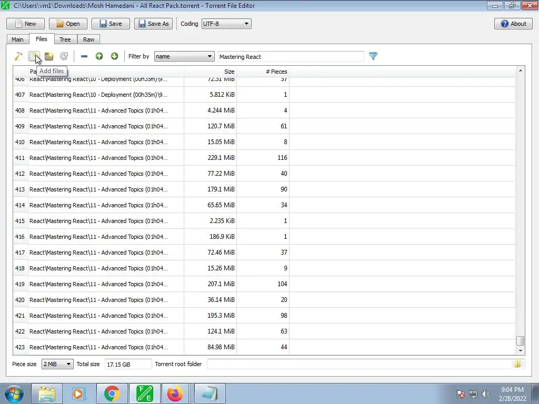539x404 pixels.
Task: Click the Size column header
Action: click(x=210, y=72)
